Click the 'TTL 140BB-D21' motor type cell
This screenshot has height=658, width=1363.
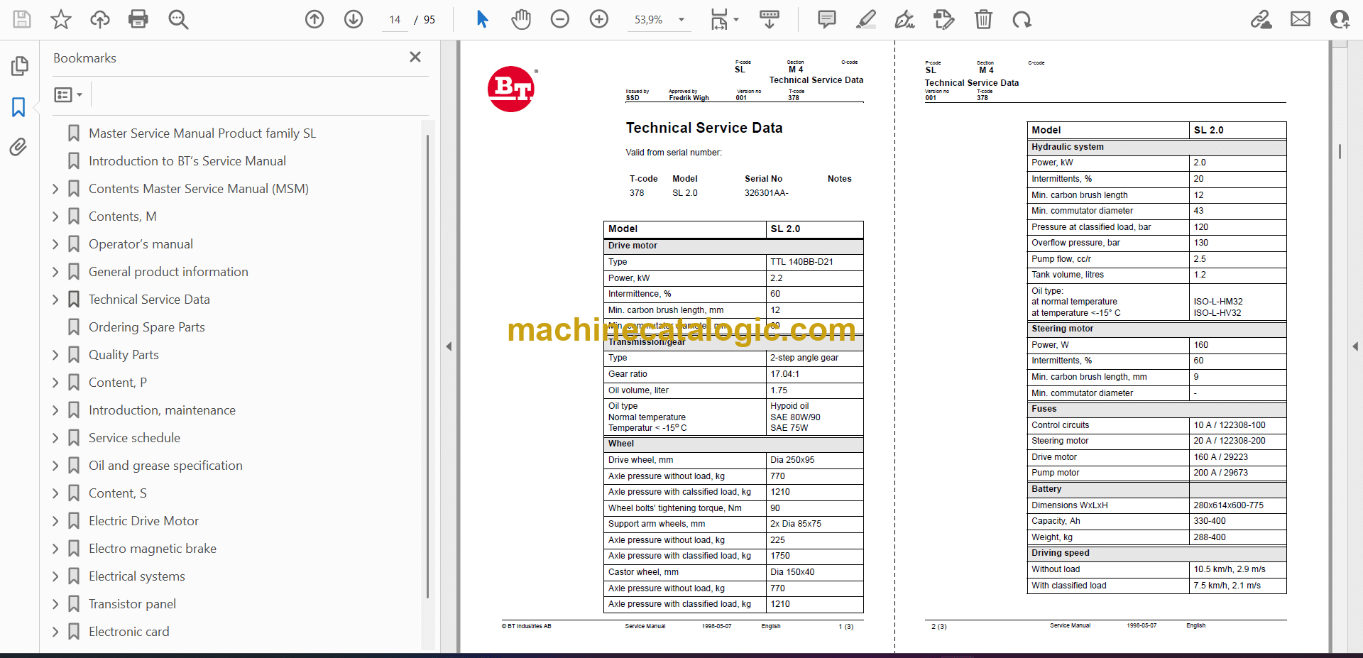coord(801,262)
